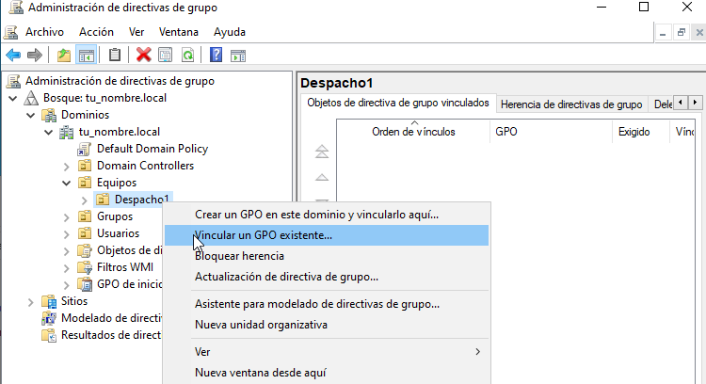Sort by Orden de vínculos column
The width and height of the screenshot is (706, 384).
pos(413,132)
